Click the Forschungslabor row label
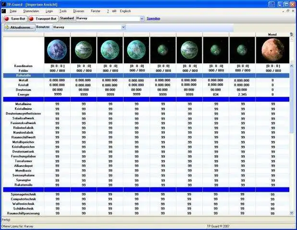Screen dimensions: 297x230 point(23,156)
